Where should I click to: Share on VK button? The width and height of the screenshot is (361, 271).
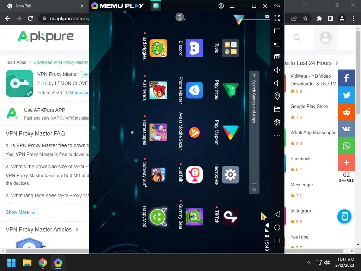click(x=346, y=129)
